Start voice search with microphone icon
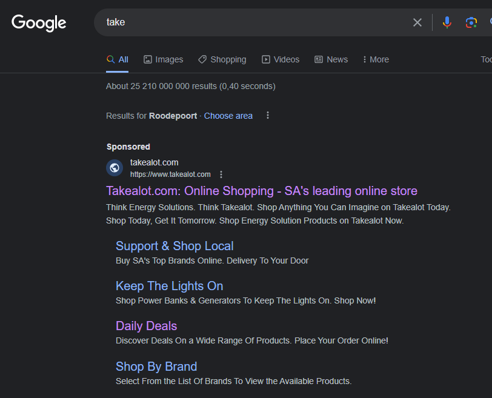The width and height of the screenshot is (492, 398). 447,22
